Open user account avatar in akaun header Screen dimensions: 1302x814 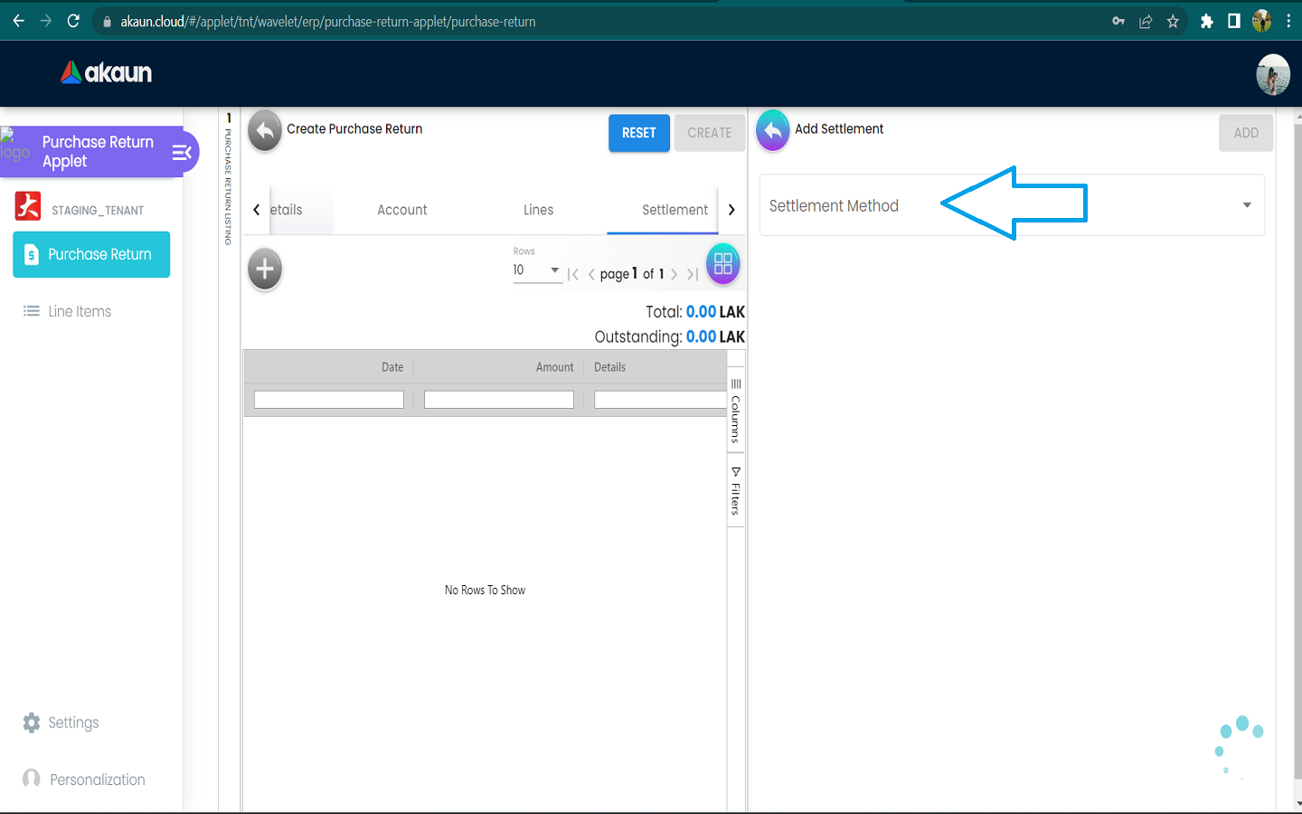[1273, 74]
